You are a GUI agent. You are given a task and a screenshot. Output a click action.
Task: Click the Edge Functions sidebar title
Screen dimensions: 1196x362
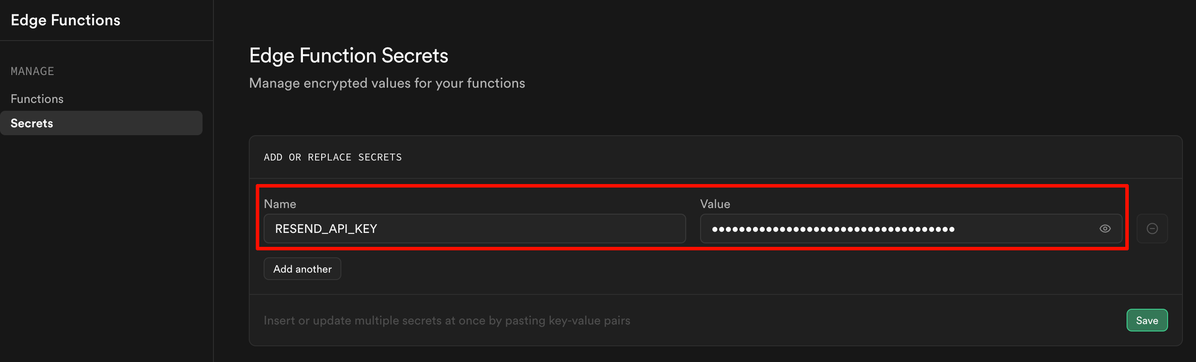tap(65, 20)
